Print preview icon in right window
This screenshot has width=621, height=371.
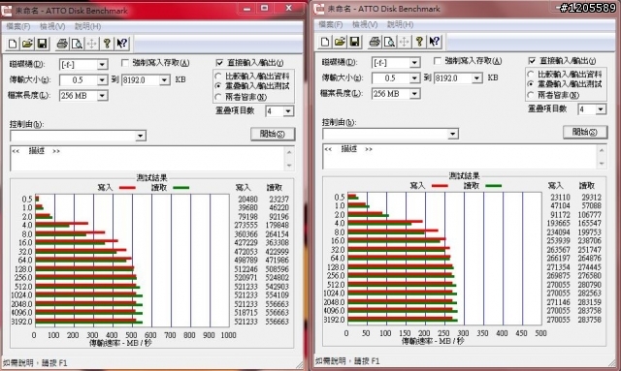[389, 42]
